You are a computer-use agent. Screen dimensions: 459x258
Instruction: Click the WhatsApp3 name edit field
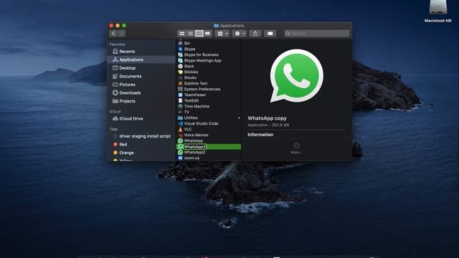(x=195, y=146)
